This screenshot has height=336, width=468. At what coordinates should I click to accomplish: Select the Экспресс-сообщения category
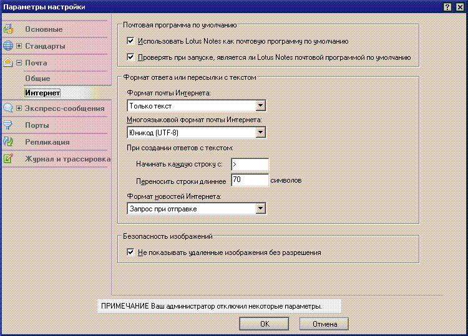[x=65, y=108]
